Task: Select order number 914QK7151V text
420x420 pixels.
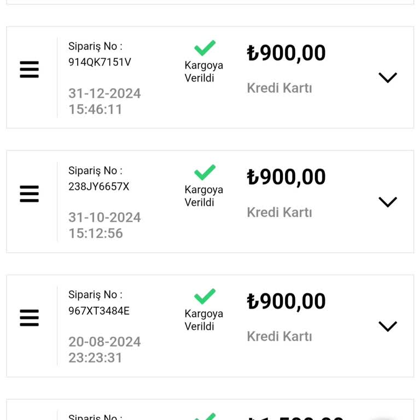Action: [100, 62]
